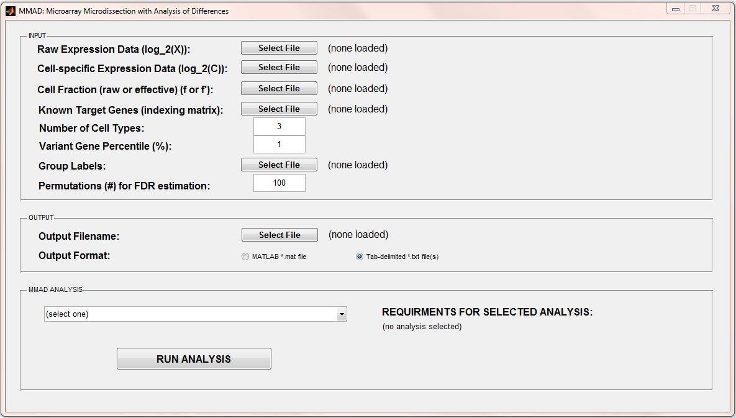
Task: Select MATLAB *.mat output format
Action: click(245, 256)
